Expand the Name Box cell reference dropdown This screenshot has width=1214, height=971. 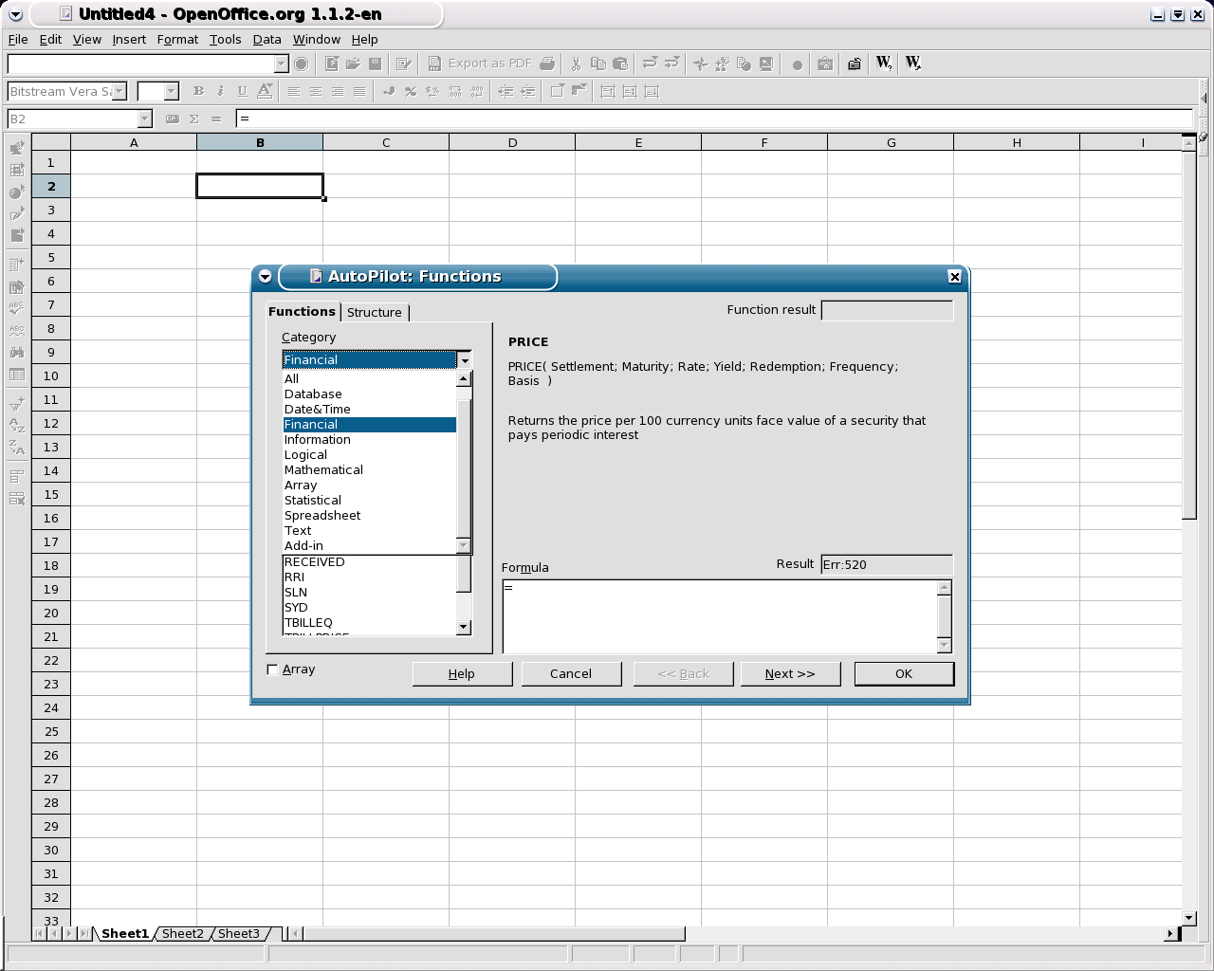point(145,119)
